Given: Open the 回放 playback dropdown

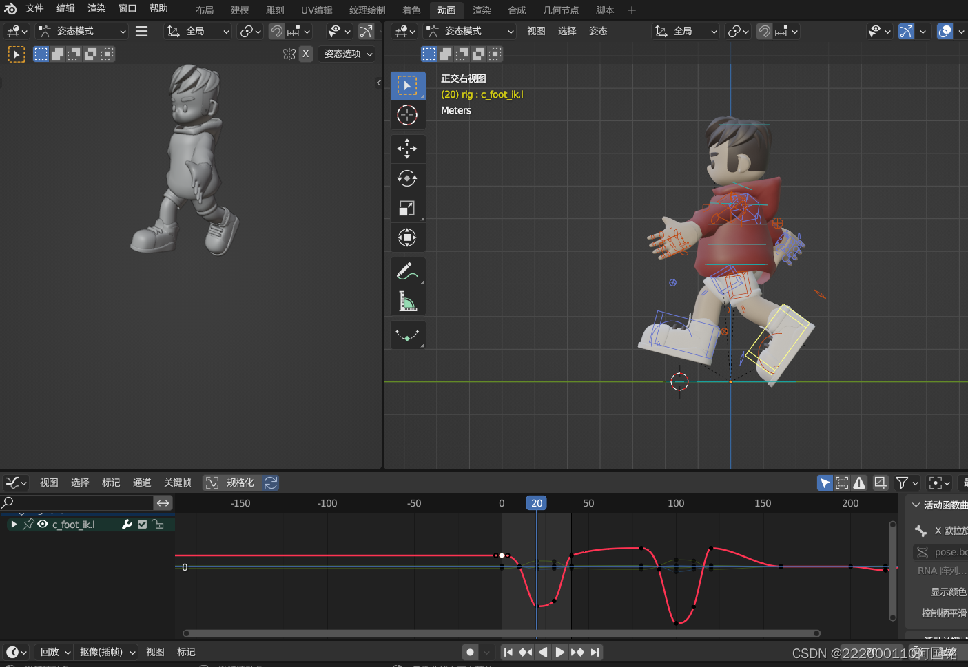Looking at the screenshot, I should (55, 652).
